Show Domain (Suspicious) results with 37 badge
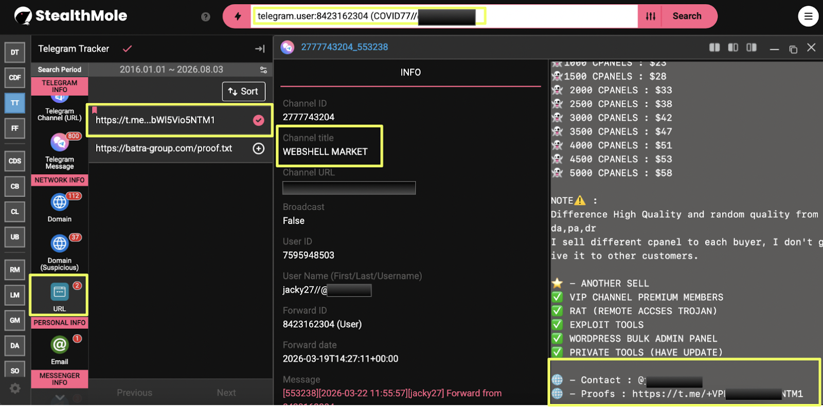Viewport: 823px width, 408px height. tap(60, 252)
